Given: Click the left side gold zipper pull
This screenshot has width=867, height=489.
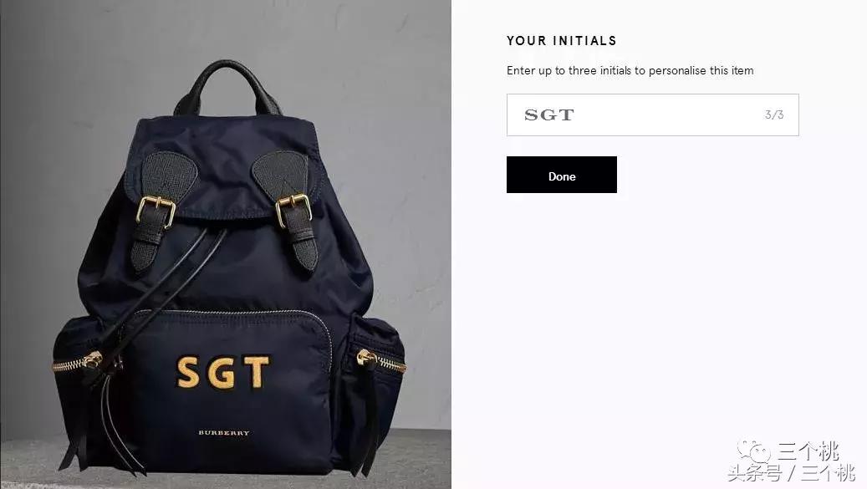Looking at the screenshot, I should coord(91,361).
